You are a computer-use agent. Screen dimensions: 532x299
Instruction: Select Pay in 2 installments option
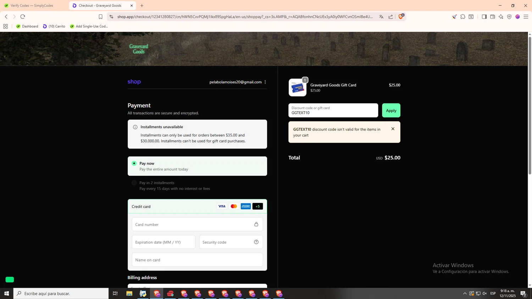point(197,186)
